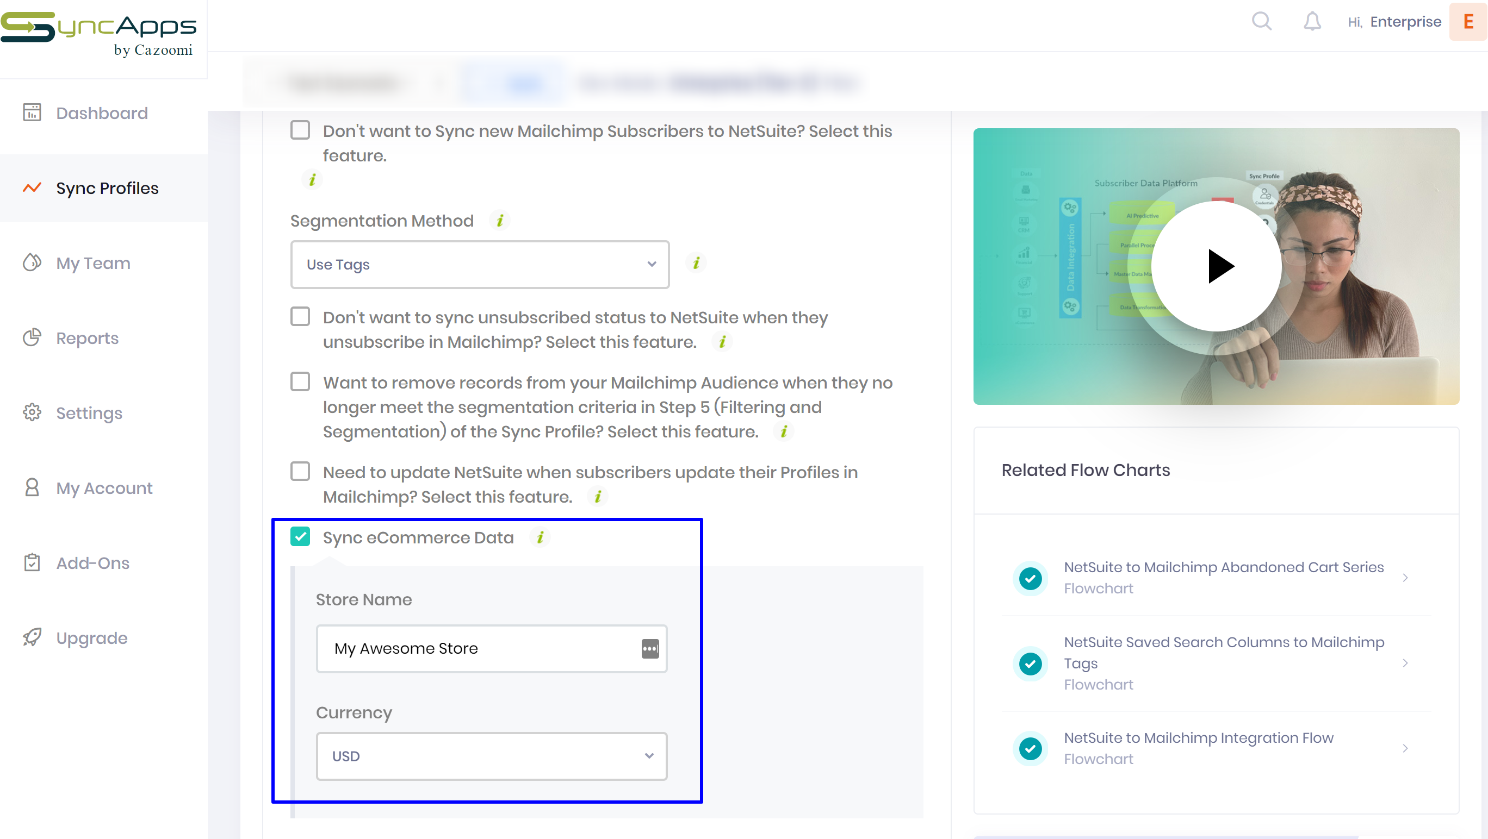Click the Store Name input field
This screenshot has height=839, width=1488.
[491, 648]
